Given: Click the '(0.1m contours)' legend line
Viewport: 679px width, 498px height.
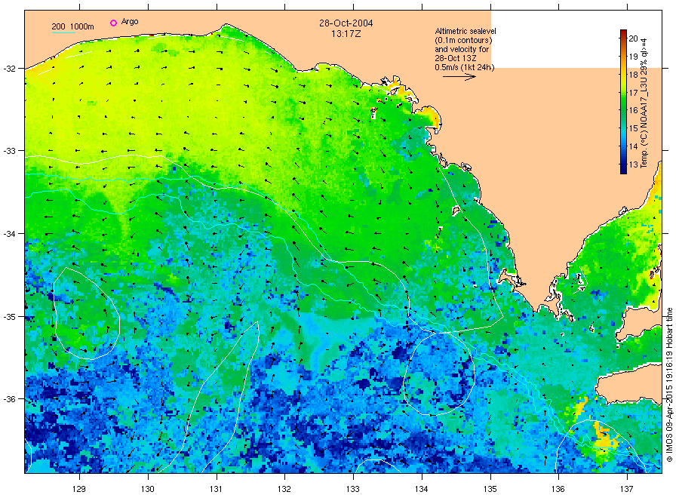Looking at the screenshot, I should coord(463,40).
